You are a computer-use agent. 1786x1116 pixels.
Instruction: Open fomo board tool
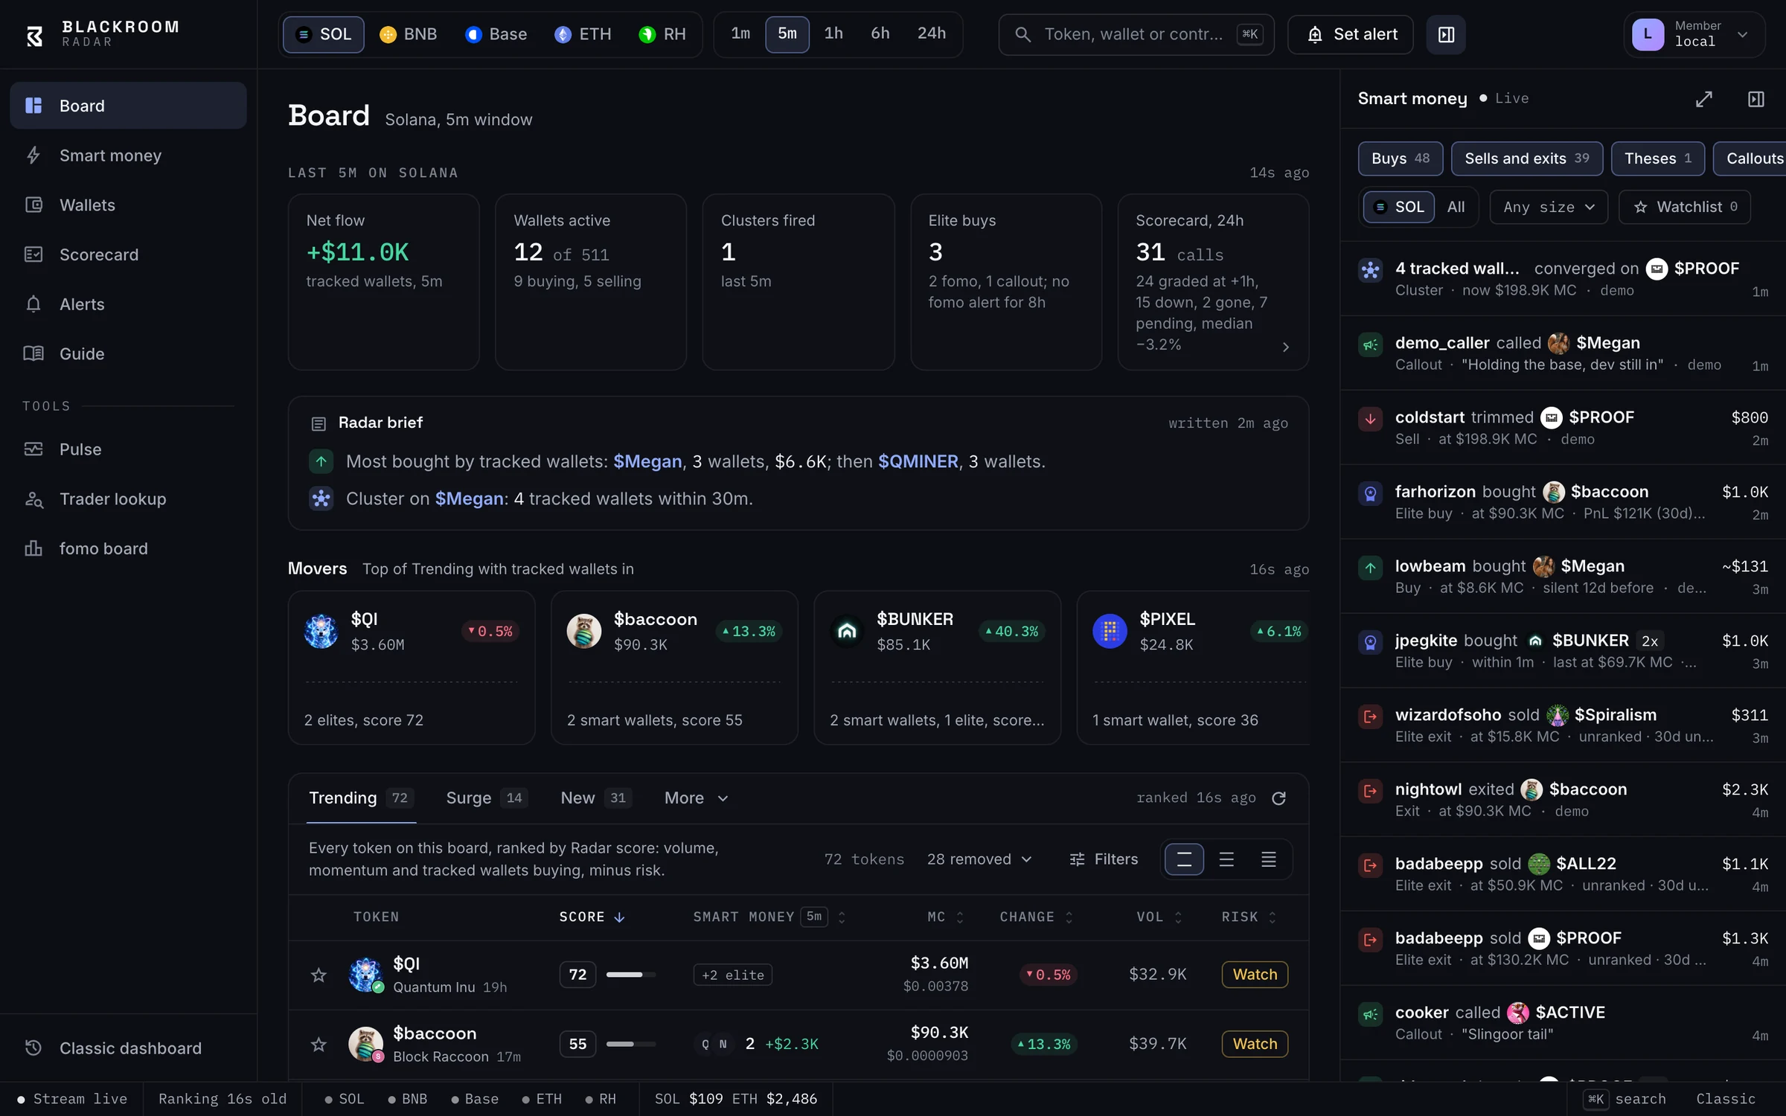tap(128, 548)
